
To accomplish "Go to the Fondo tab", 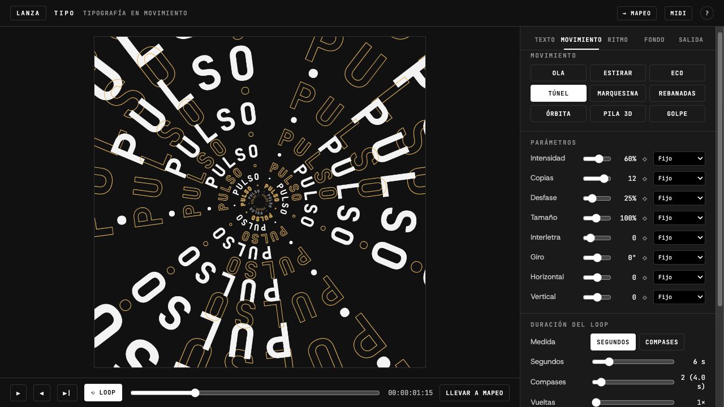I will [x=654, y=40].
